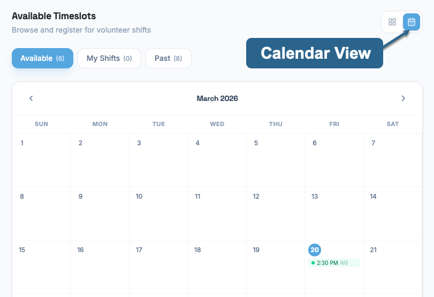This screenshot has width=434, height=297.
Task: Open the Available tab
Action: 42,58
